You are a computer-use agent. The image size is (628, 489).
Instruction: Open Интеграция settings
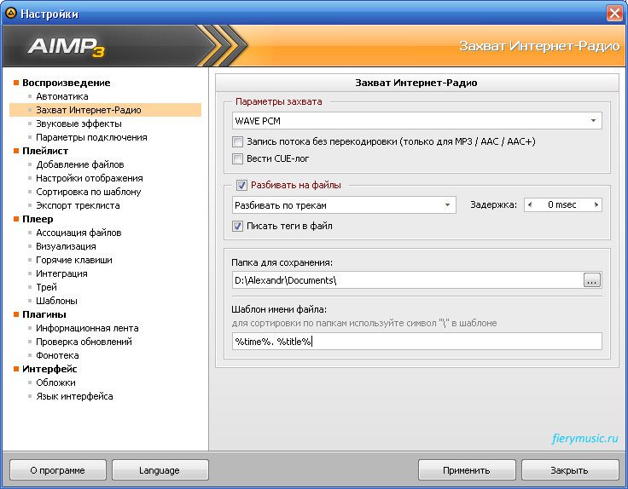[61, 273]
